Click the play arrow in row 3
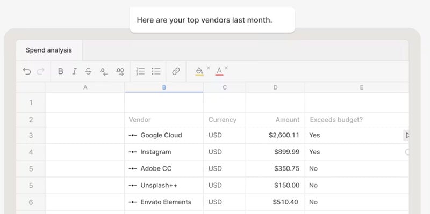Image resolution: width=430 pixels, height=214 pixels. (x=406, y=135)
